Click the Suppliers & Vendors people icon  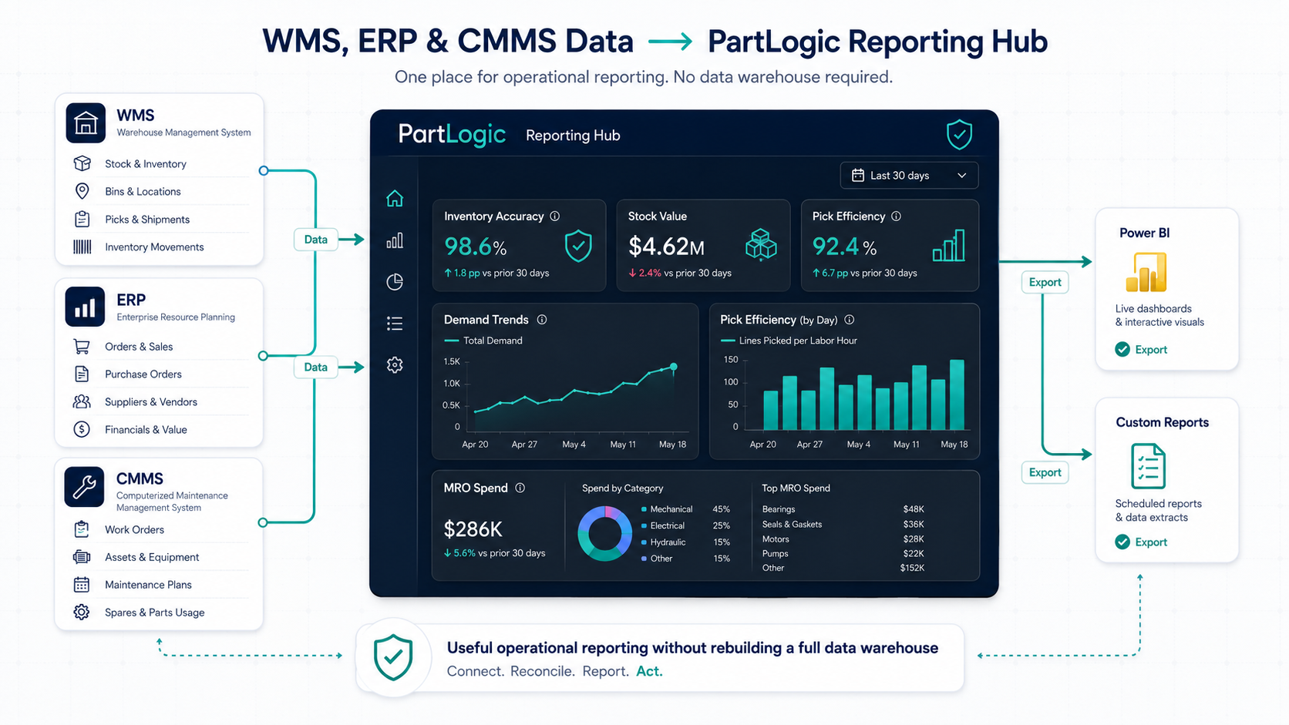(x=82, y=401)
